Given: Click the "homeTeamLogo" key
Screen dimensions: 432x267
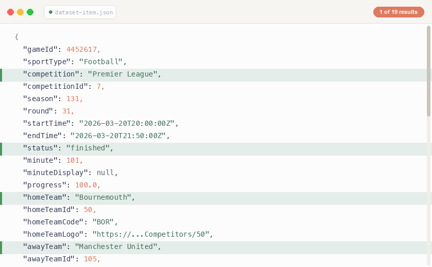Looking at the screenshot, I should coord(53,234).
